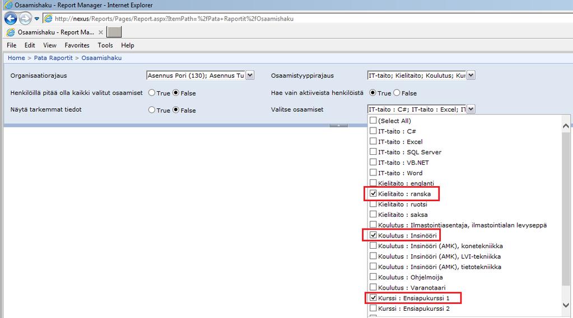
Task: Open Pata Raportit breadcrumb link
Action: pyautogui.click(x=53, y=58)
